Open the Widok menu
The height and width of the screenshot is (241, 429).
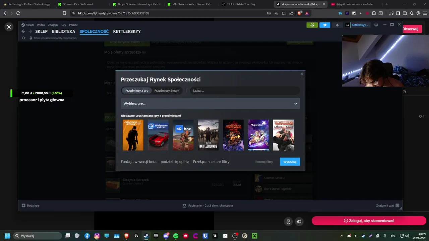(41, 25)
